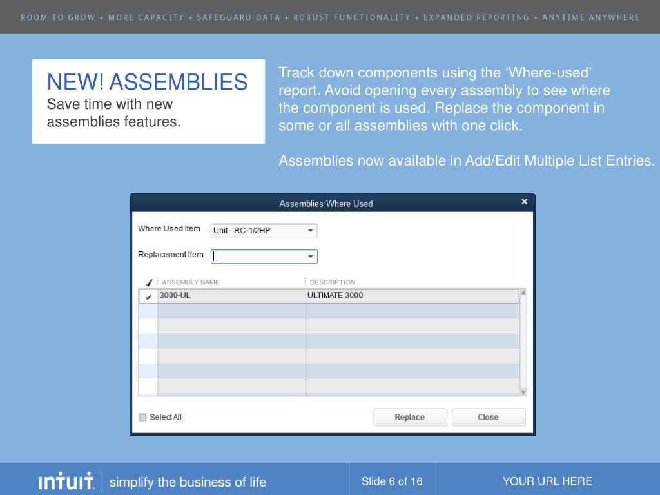Click the simplify the business of life tagline
Image resolution: width=660 pixels, height=495 pixels.
[188, 482]
